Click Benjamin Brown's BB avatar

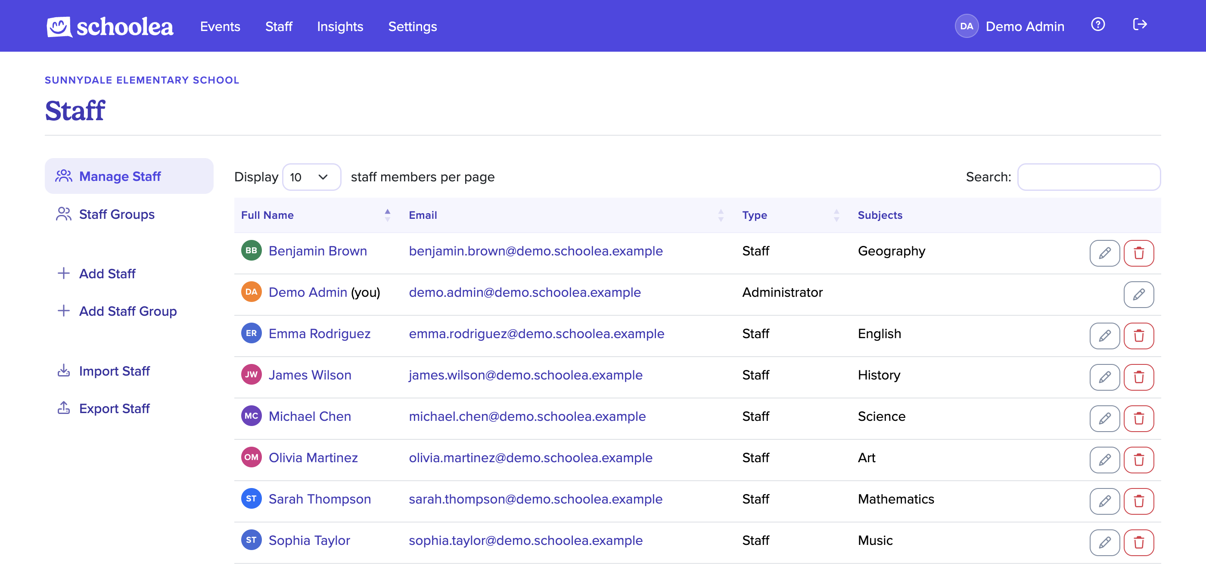[252, 250]
